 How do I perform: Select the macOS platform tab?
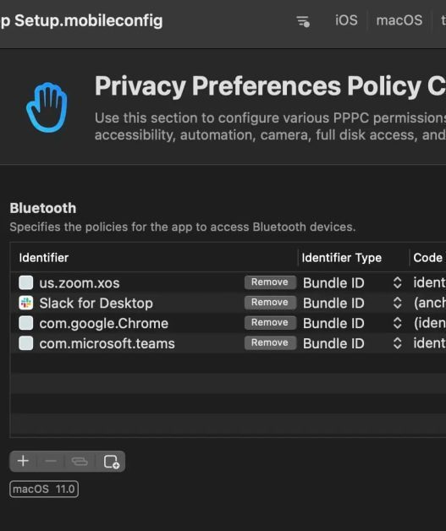(x=399, y=20)
